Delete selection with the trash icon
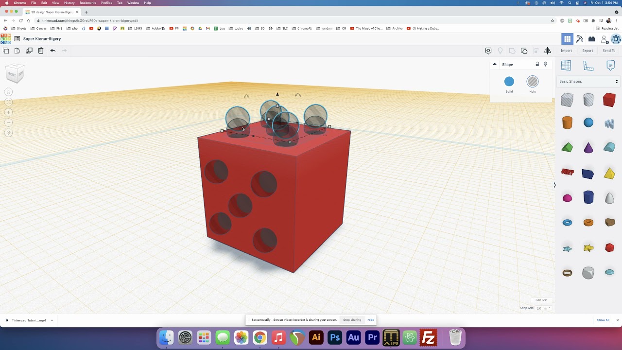The width and height of the screenshot is (622, 350). point(41,51)
